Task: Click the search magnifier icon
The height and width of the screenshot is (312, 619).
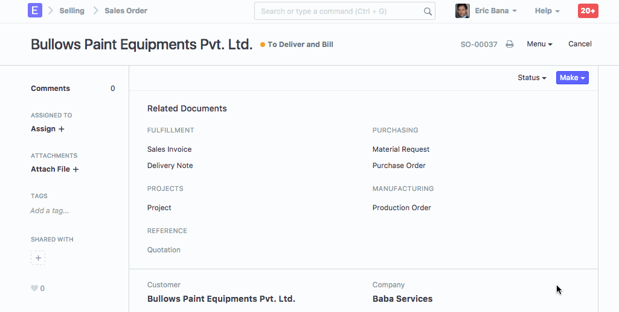Action: pos(428,11)
